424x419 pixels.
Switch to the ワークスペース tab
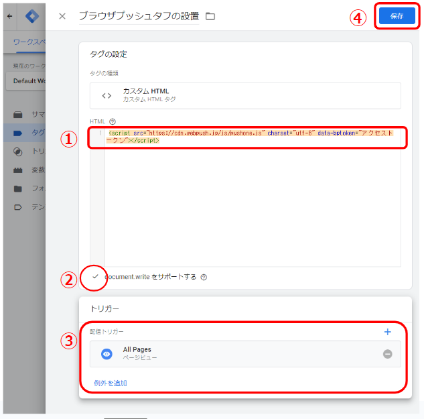pyautogui.click(x=29, y=42)
